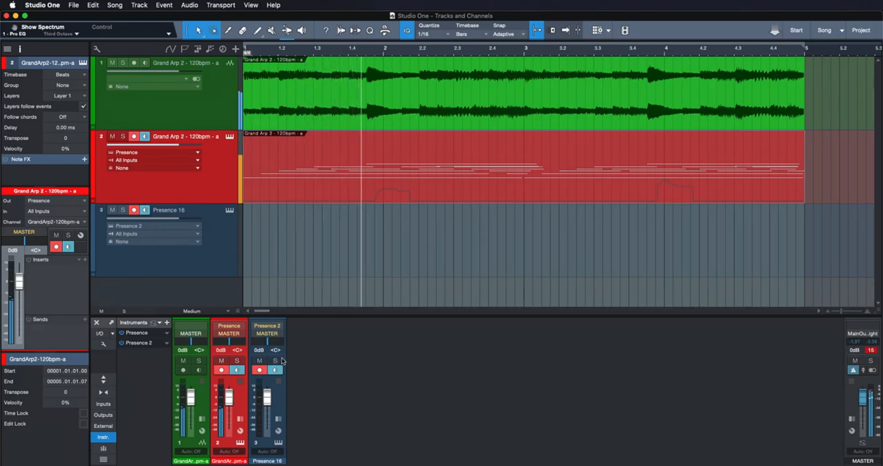Open Timebase Beats dropdown in inspector
Screen dimensions: 883x466
click(65, 75)
